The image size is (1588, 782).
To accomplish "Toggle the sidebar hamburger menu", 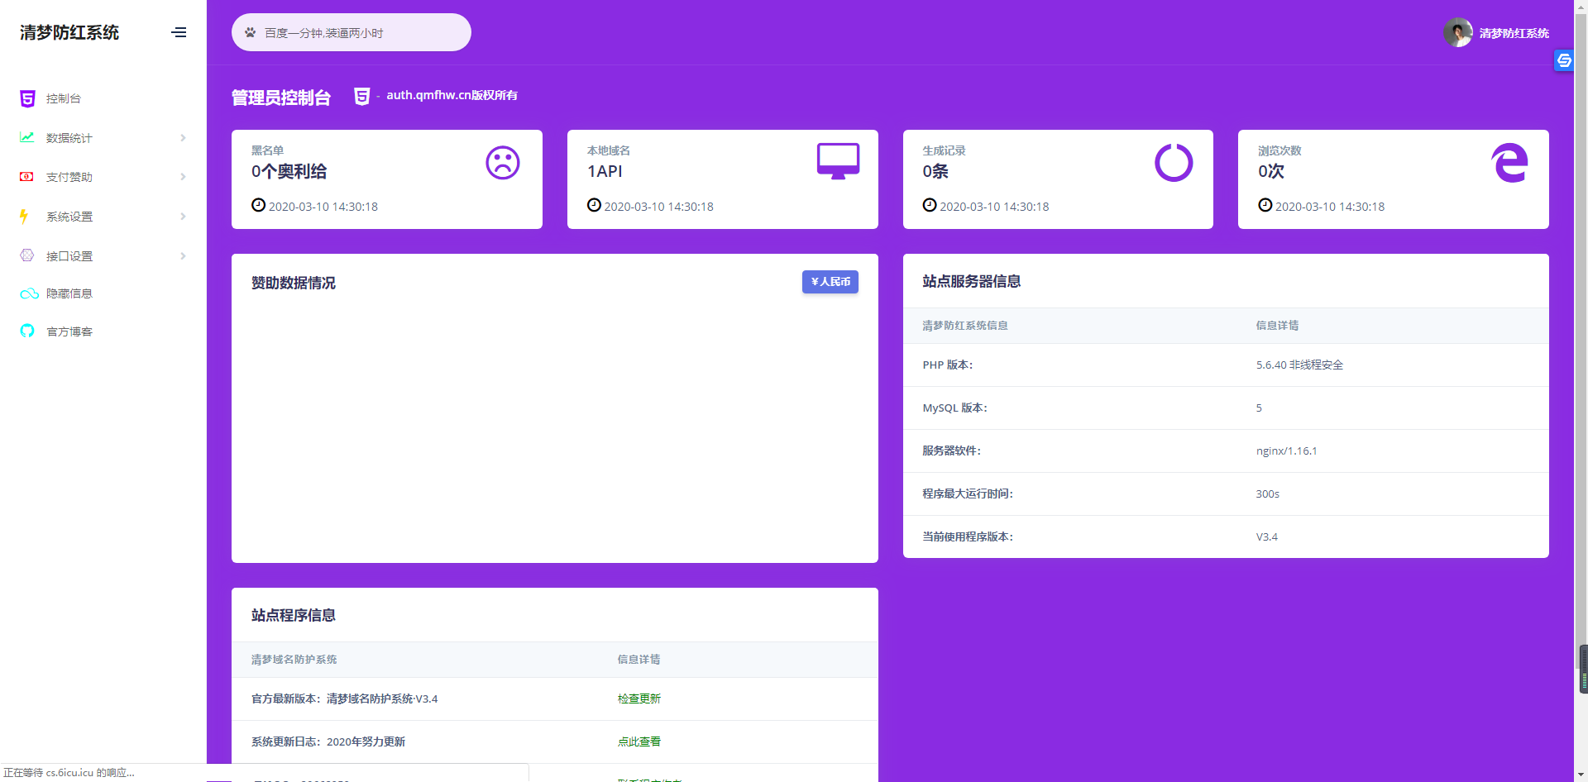I will point(179,33).
